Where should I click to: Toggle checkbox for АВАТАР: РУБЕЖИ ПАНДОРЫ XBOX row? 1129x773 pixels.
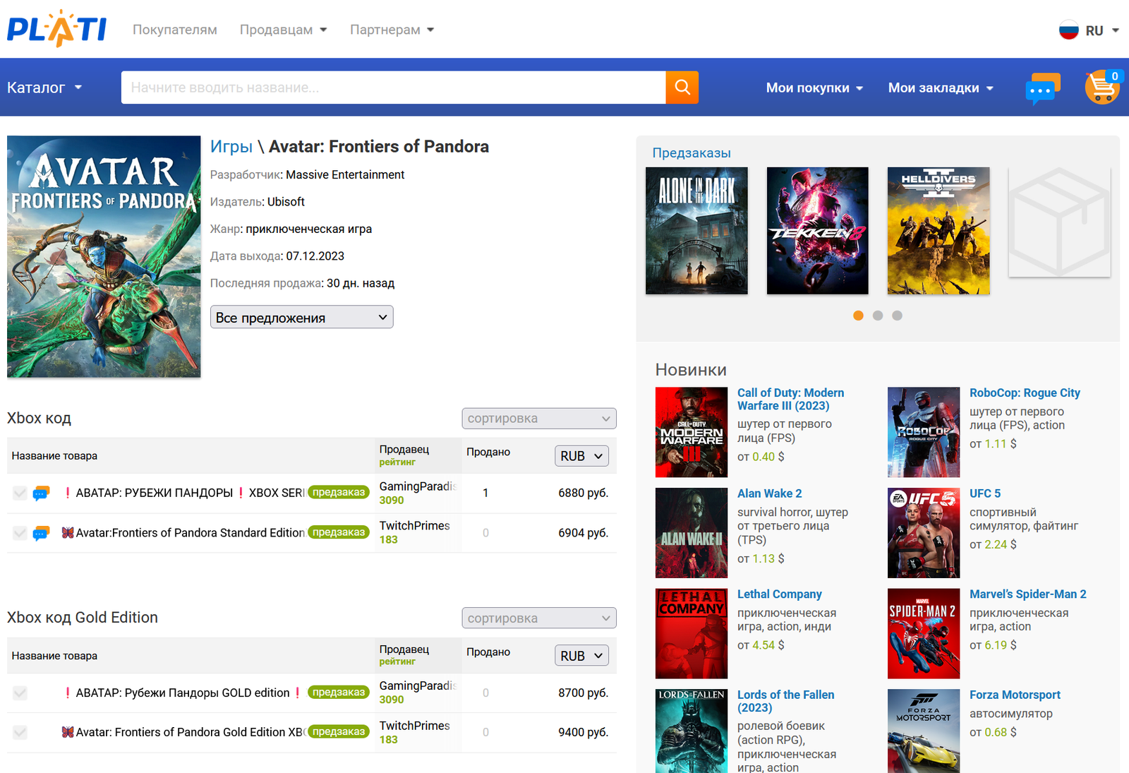point(20,493)
